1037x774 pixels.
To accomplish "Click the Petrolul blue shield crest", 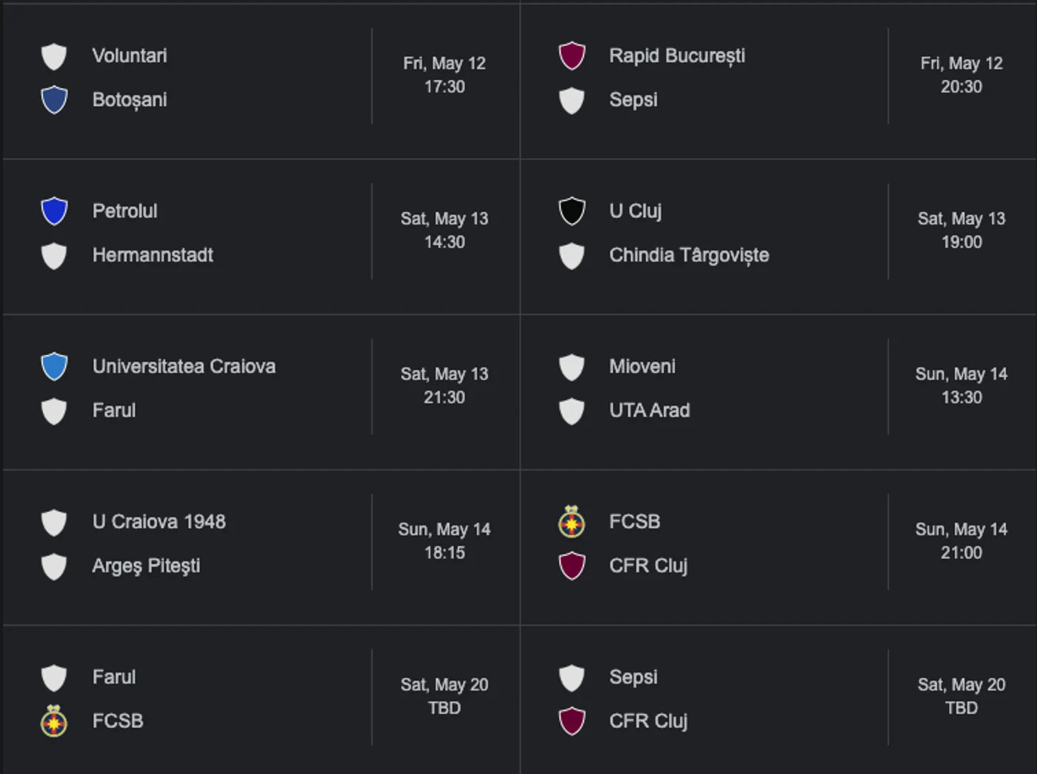I will click(x=54, y=211).
